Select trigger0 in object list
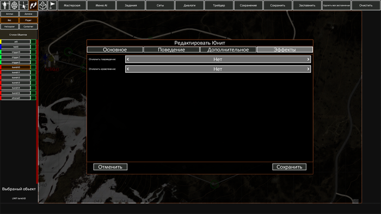 click(16, 52)
